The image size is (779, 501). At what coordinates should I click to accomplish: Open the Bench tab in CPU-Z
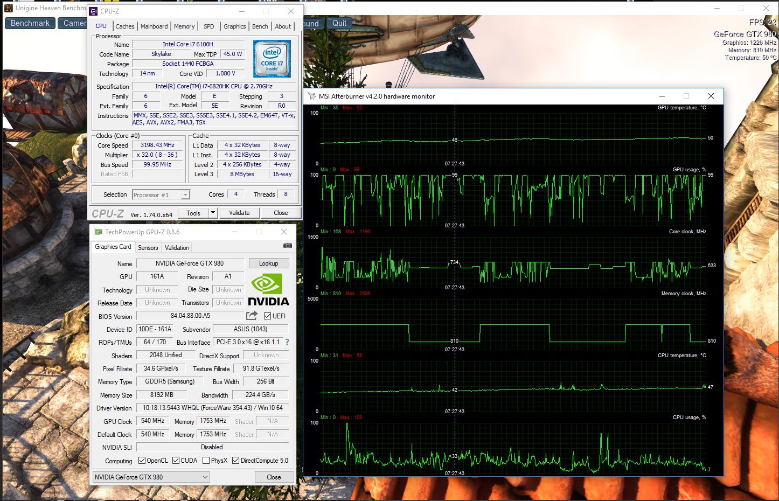[260, 26]
